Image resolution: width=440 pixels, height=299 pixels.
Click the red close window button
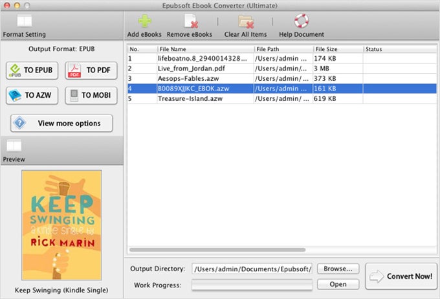click(x=6, y=5)
